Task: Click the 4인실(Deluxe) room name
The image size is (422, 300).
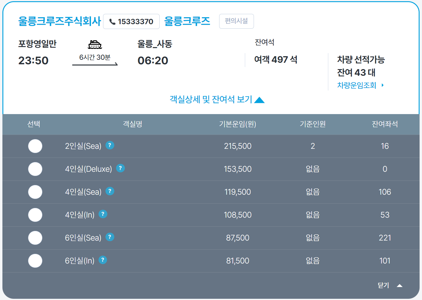Action: point(89,169)
